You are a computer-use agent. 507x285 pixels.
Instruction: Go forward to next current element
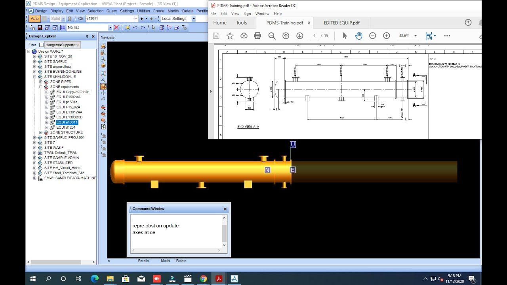151,19
